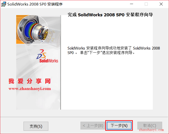Minimize the SolidWorks setup window
The height and width of the screenshot is (134, 169).
coord(132,4)
